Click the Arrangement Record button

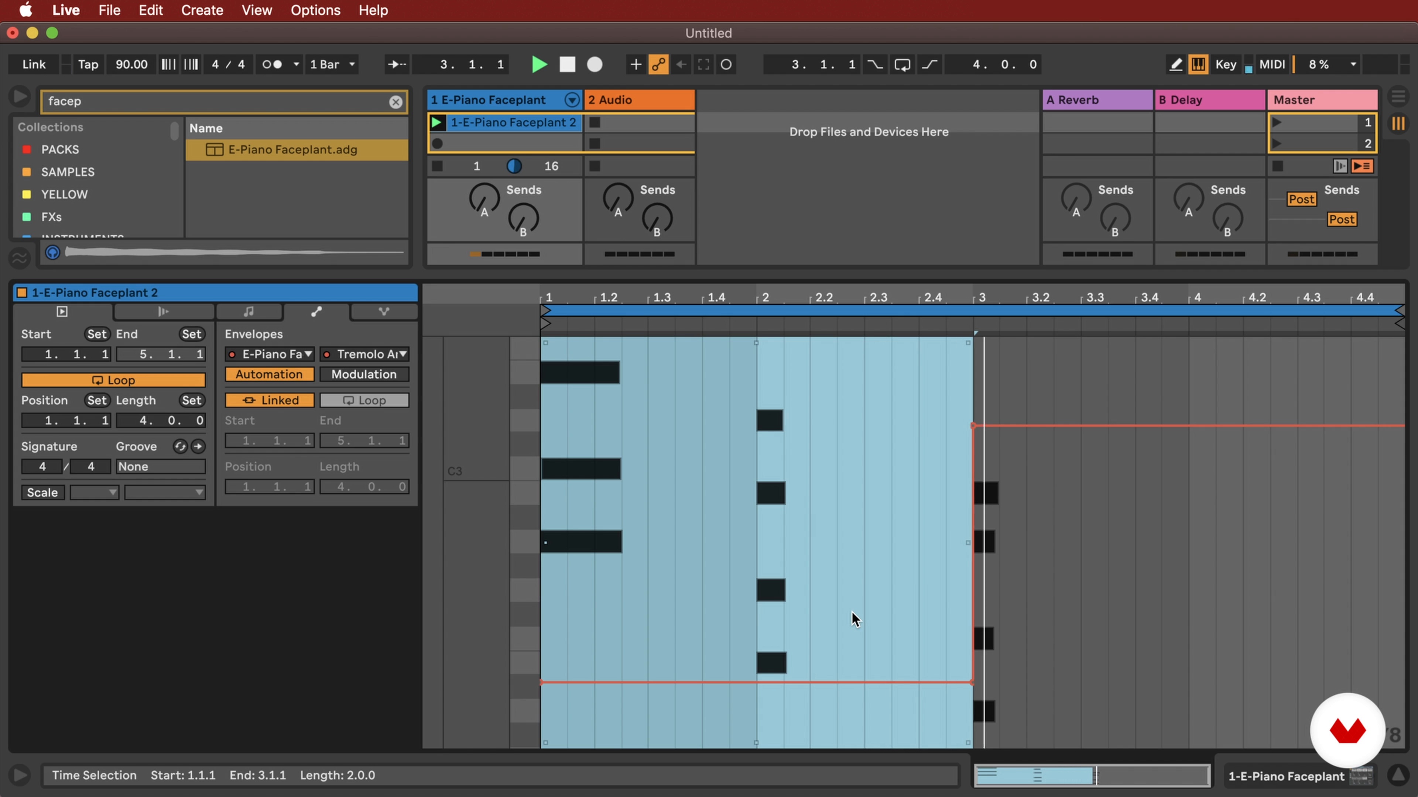[x=595, y=64]
